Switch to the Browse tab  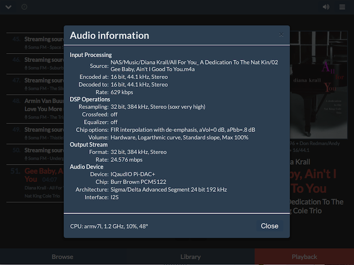click(62, 257)
